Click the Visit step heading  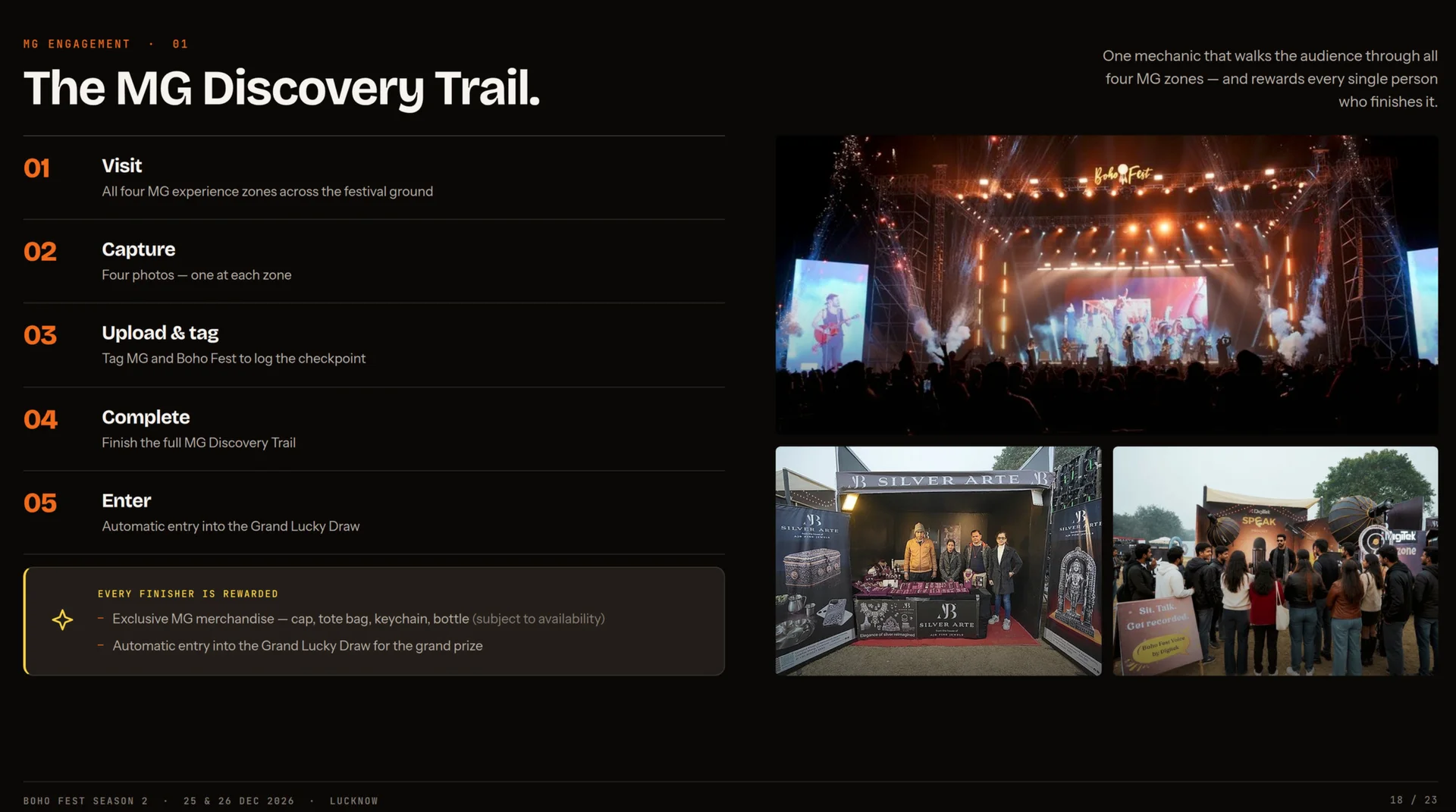click(x=122, y=166)
